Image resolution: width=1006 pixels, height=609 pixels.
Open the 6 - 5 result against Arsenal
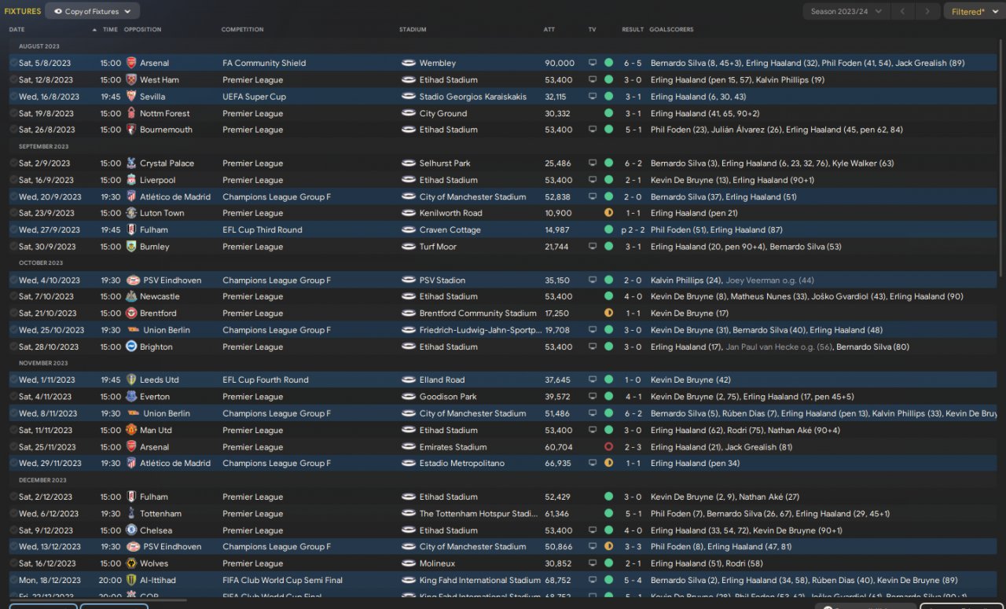click(633, 63)
